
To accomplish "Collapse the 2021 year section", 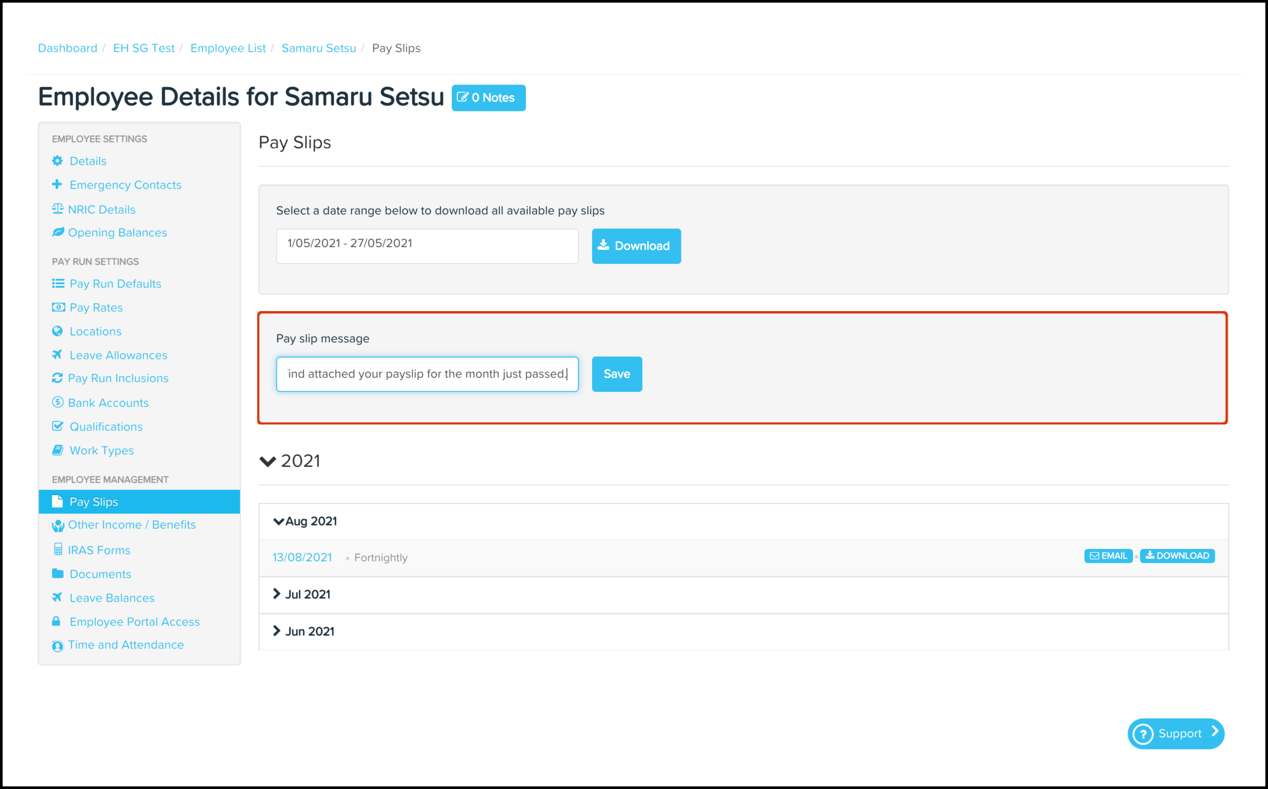I will [267, 461].
